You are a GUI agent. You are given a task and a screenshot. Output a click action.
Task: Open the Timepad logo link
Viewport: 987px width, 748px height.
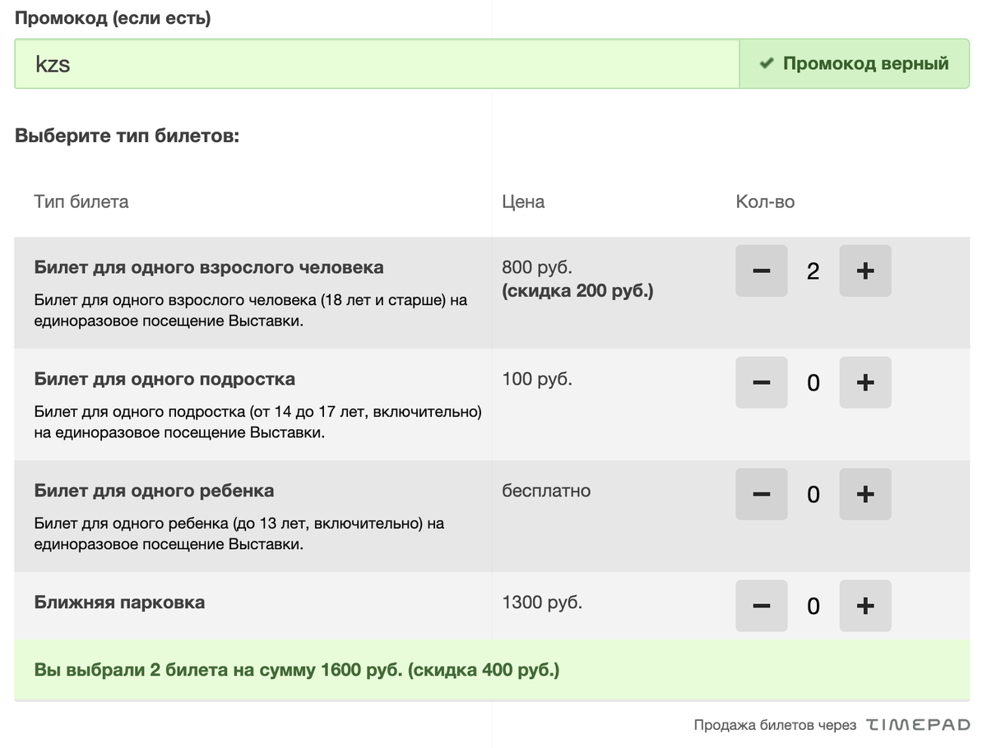[916, 724]
